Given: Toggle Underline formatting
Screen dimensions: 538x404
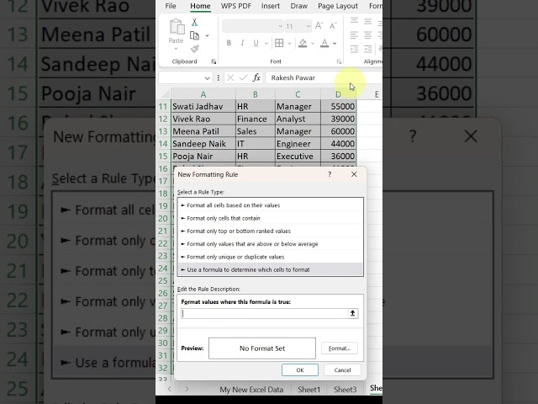Looking at the screenshot, I should tap(256, 43).
